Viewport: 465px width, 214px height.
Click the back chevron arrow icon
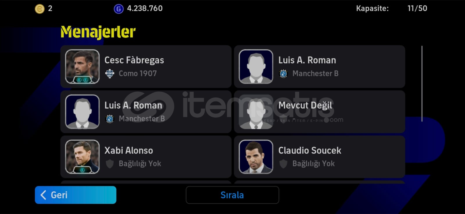point(43,195)
